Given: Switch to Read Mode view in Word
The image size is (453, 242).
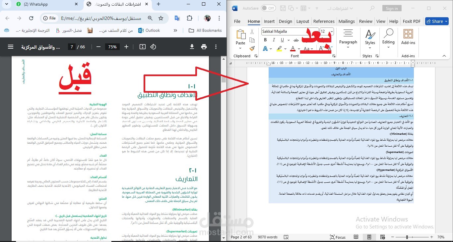Looking at the screenshot, I should pos(356,237).
